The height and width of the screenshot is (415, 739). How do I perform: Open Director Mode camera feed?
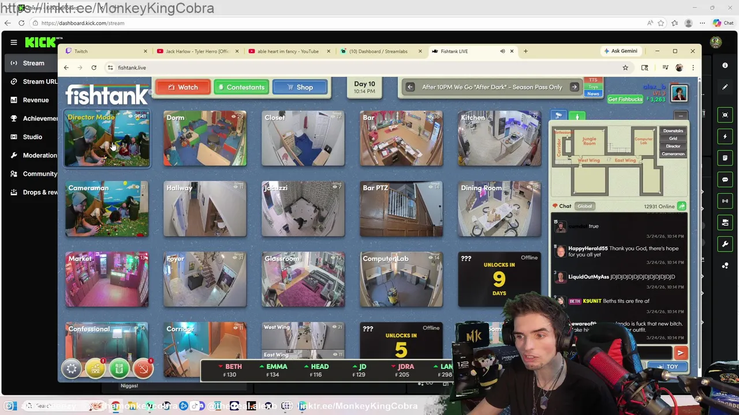click(107, 138)
